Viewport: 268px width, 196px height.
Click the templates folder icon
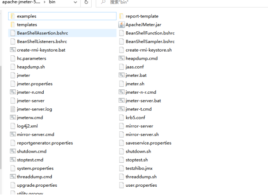pos(13,25)
